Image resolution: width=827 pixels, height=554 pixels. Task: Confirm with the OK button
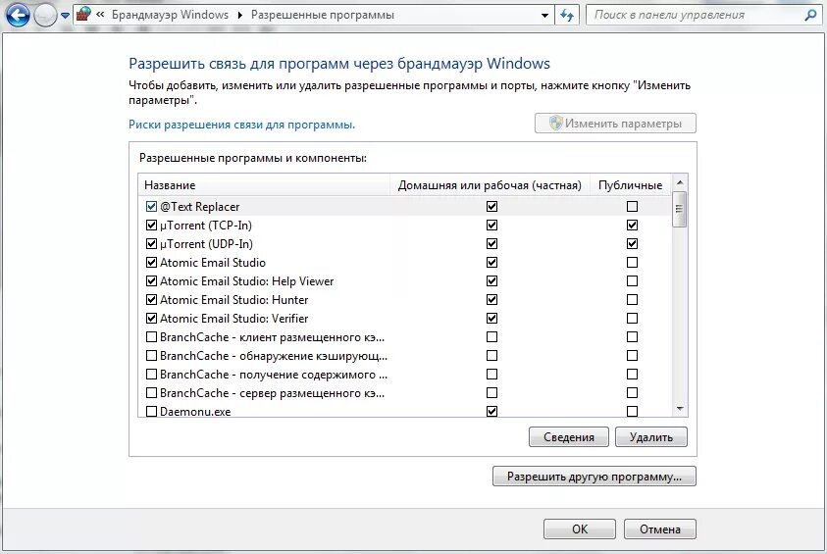coord(579,529)
